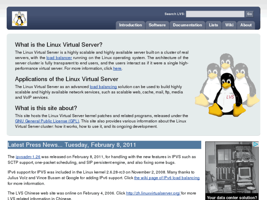
Task: Open the "load balancing" link
Action: (103, 87)
